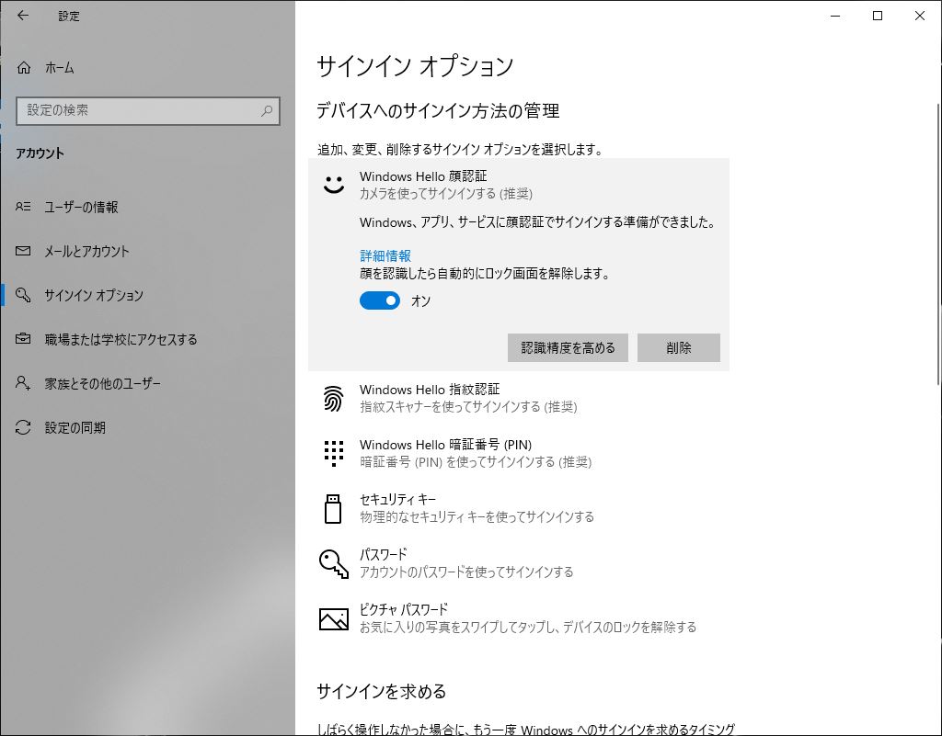Go back using the arrow icon
Screen dimensions: 942x736
tap(23, 16)
